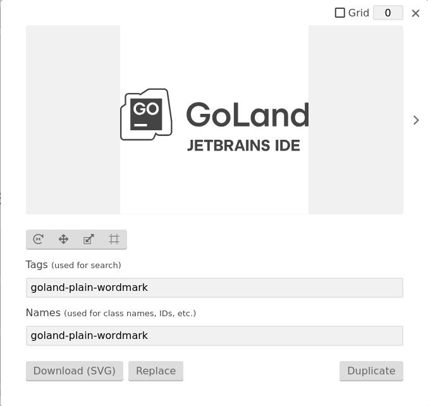
Task: Click the Duplicate button
Action: click(x=371, y=371)
